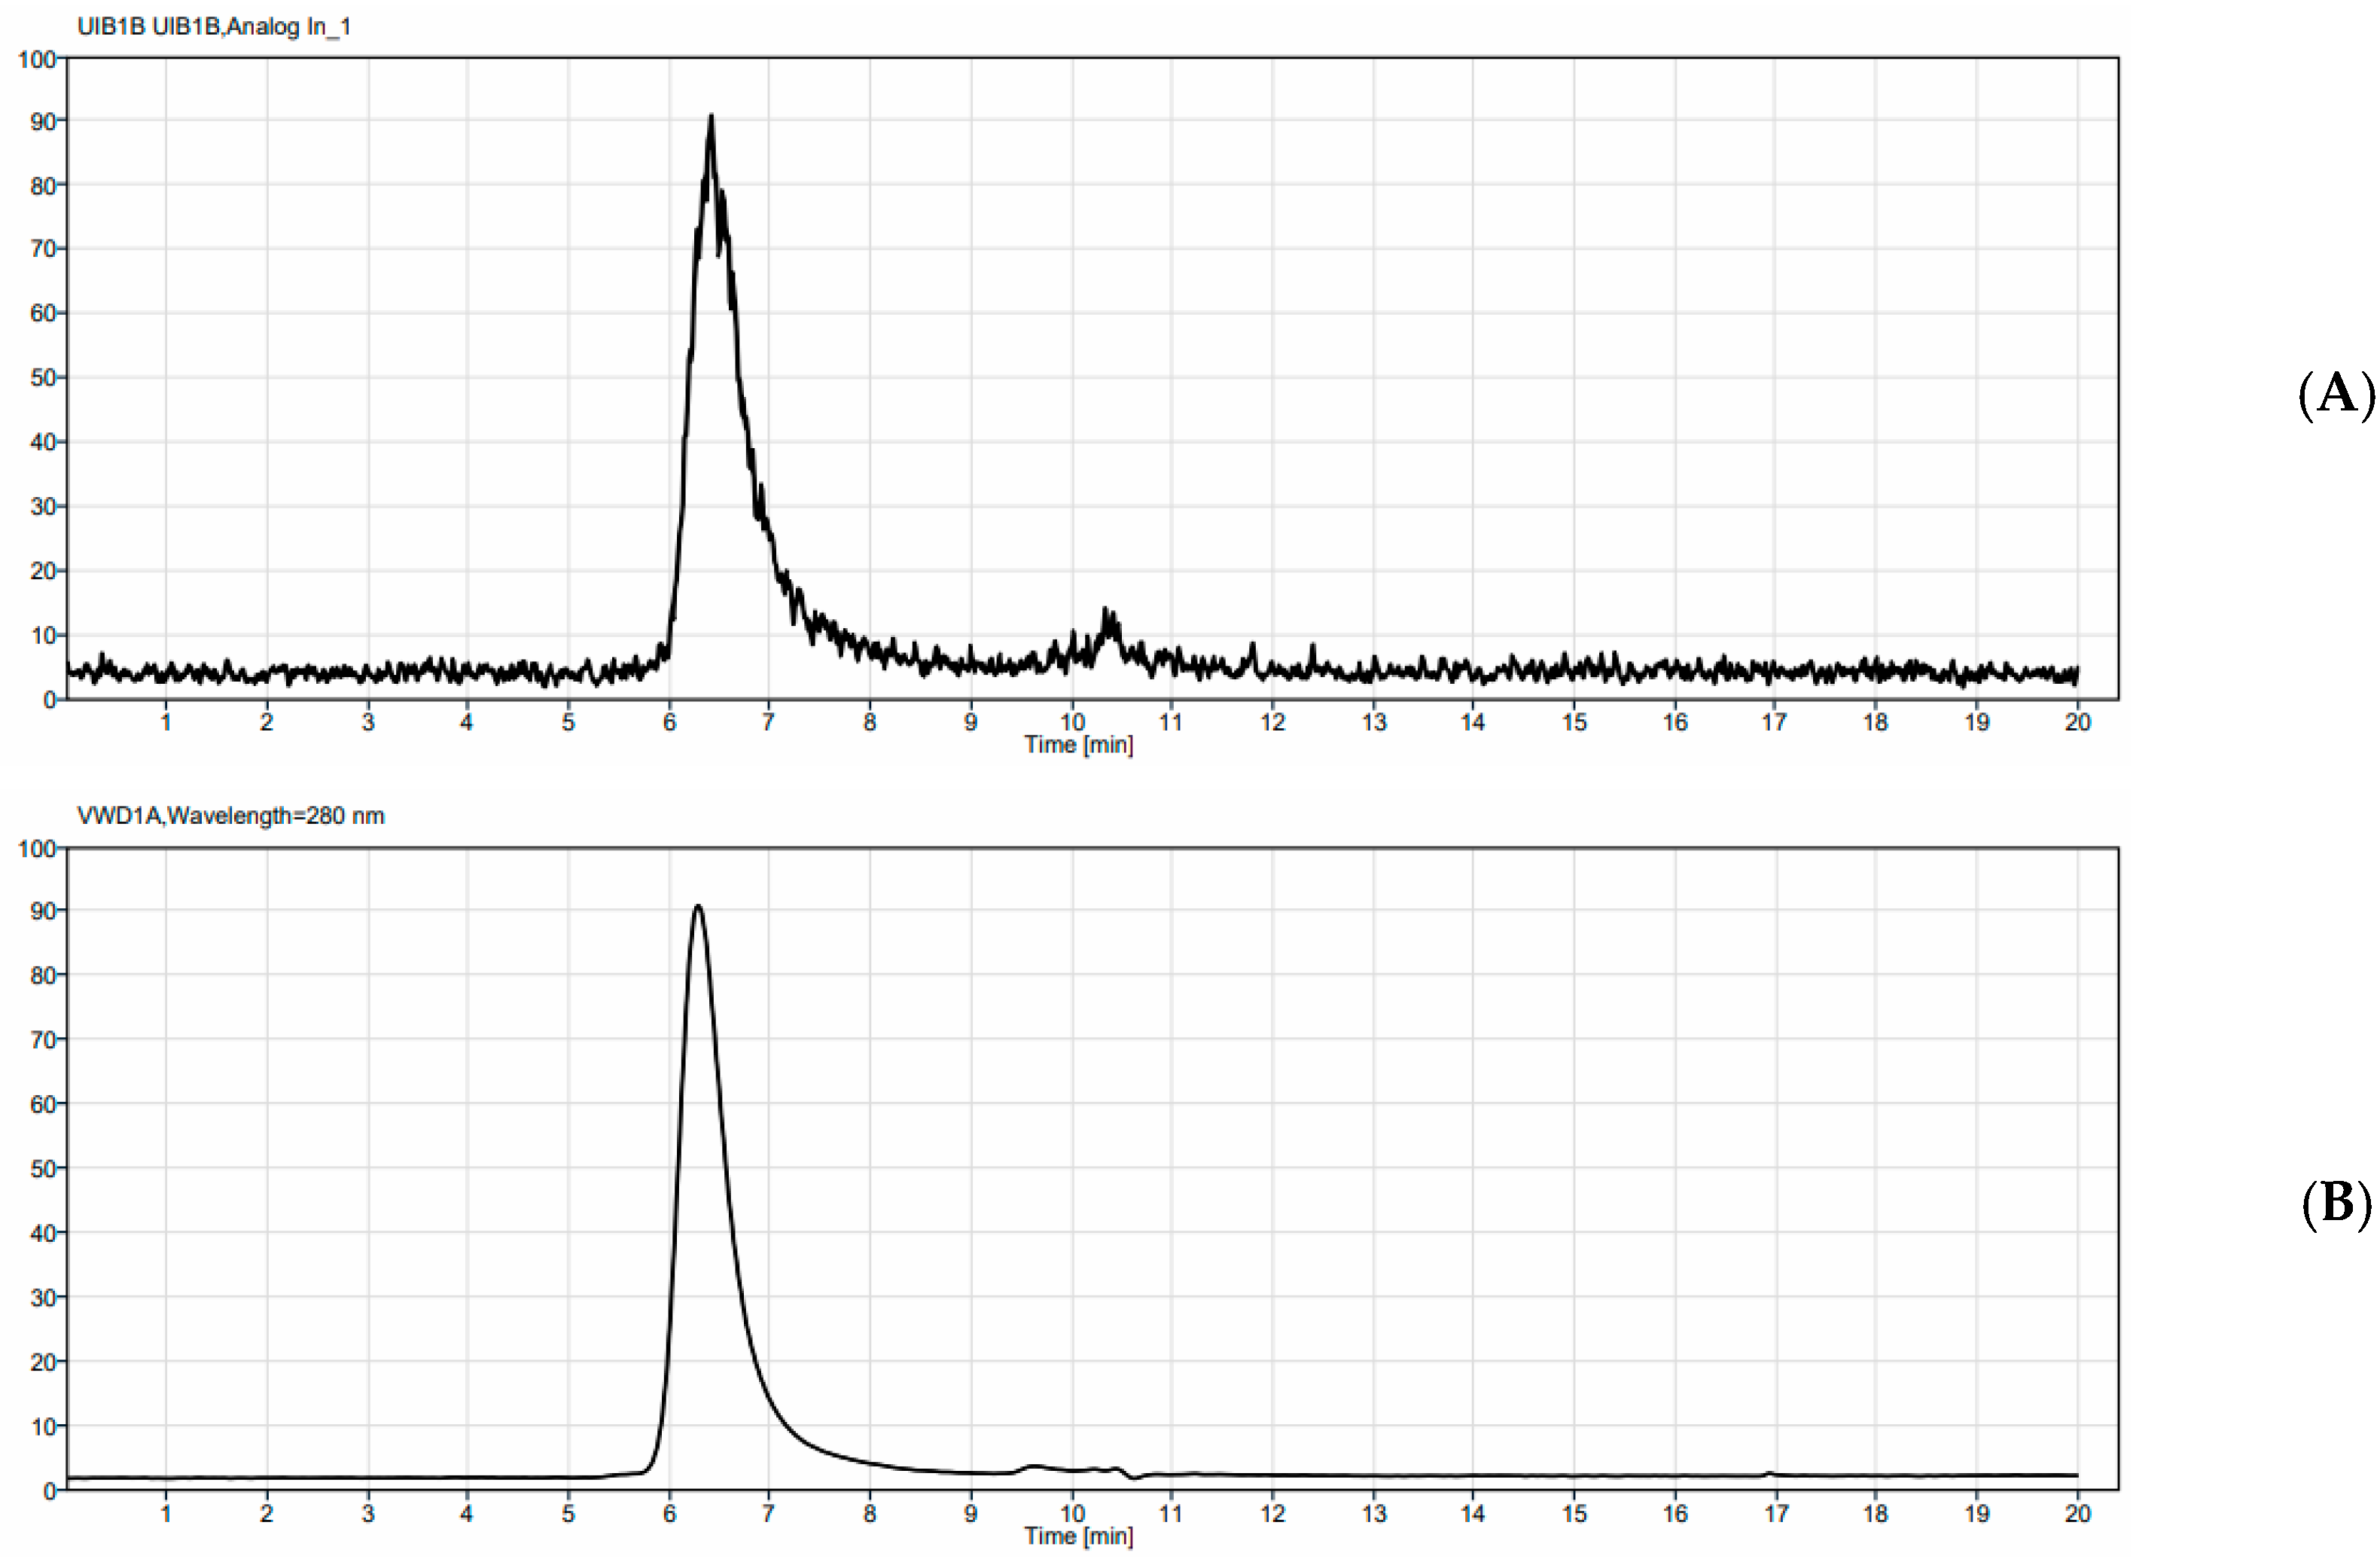This screenshot has height=1559, width=2380.
Task: Click the Time [min] label under the top chart
Action: 1078,745
